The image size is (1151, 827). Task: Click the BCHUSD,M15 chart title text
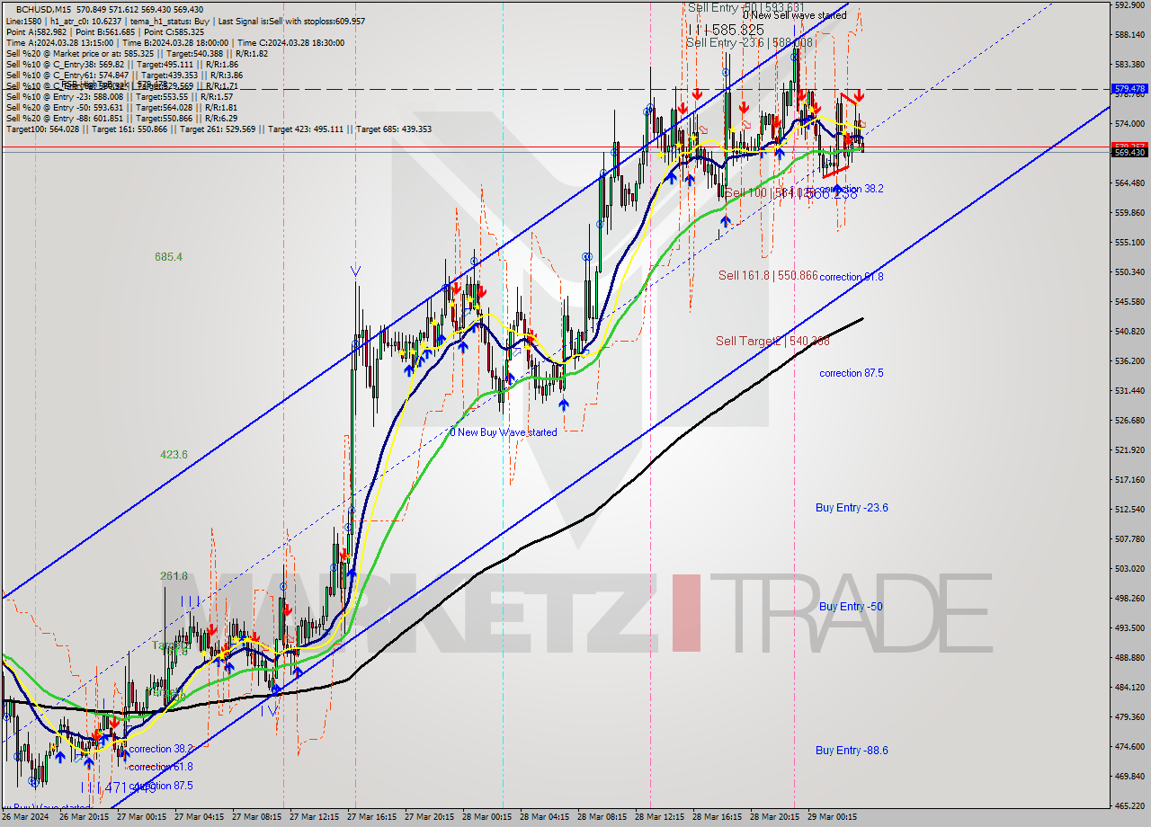[x=42, y=9]
